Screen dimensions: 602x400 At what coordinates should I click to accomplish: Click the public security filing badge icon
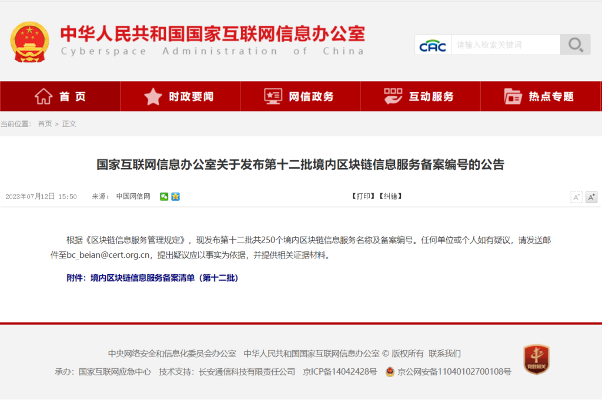pyautogui.click(x=390, y=372)
